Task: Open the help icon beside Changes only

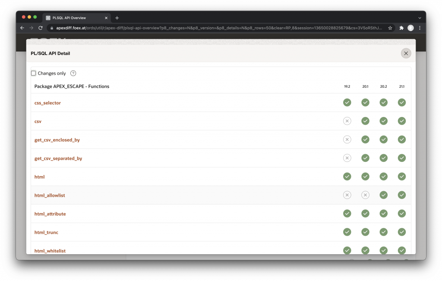Action: 73,73
